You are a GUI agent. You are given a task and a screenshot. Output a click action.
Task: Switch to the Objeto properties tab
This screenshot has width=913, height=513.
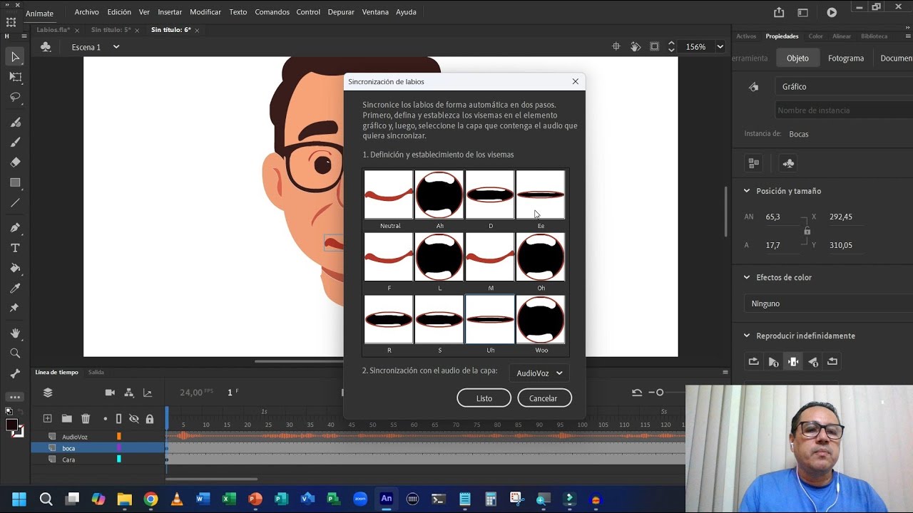point(797,58)
